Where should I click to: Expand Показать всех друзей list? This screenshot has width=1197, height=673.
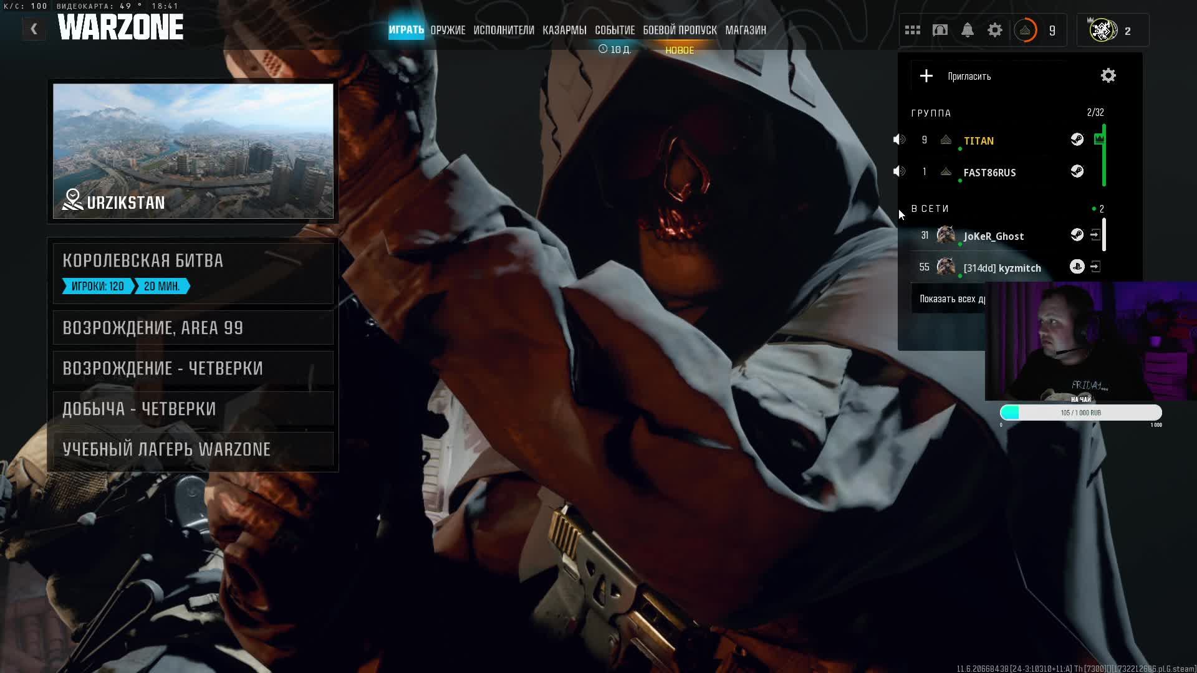pos(952,299)
